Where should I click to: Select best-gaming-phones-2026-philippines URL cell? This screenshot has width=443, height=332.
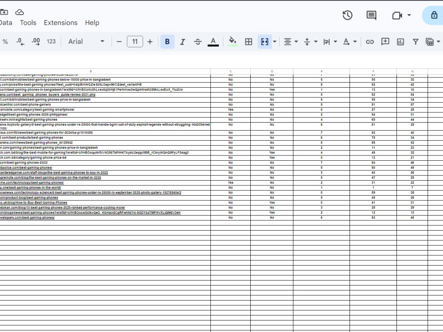point(105,115)
